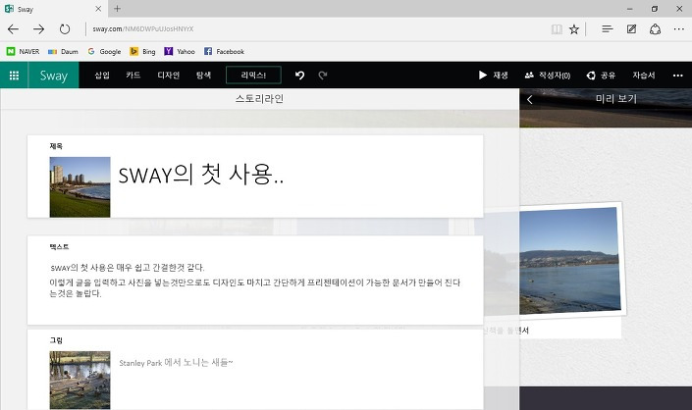The width and height of the screenshot is (692, 410).
Task: Open the 삽입 menu
Action: pyautogui.click(x=102, y=76)
